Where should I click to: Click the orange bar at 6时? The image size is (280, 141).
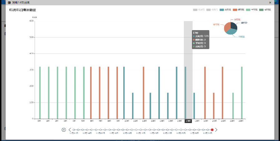pos(91,93)
